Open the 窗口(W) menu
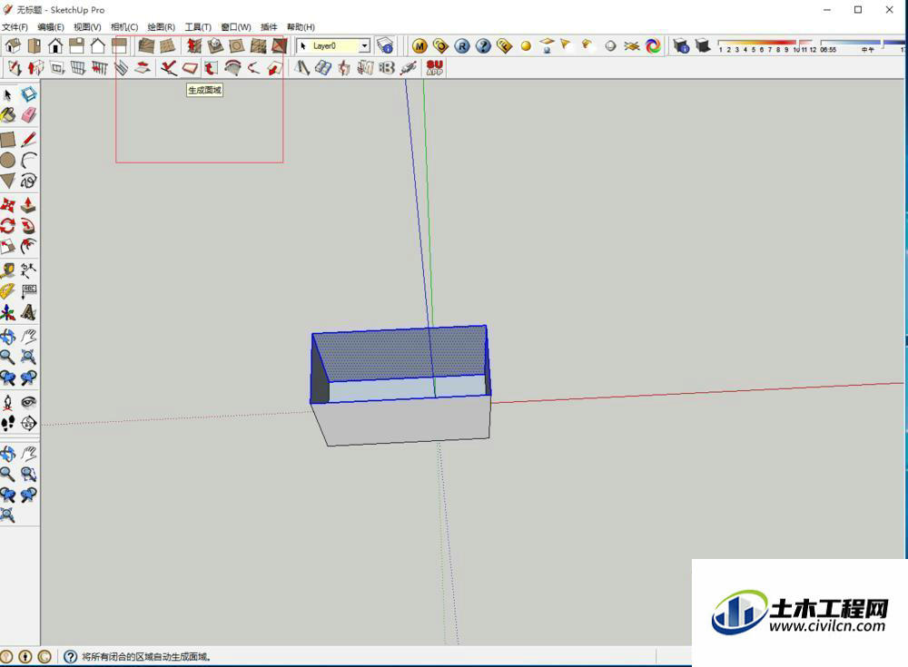This screenshot has height=667, width=908. (236, 27)
